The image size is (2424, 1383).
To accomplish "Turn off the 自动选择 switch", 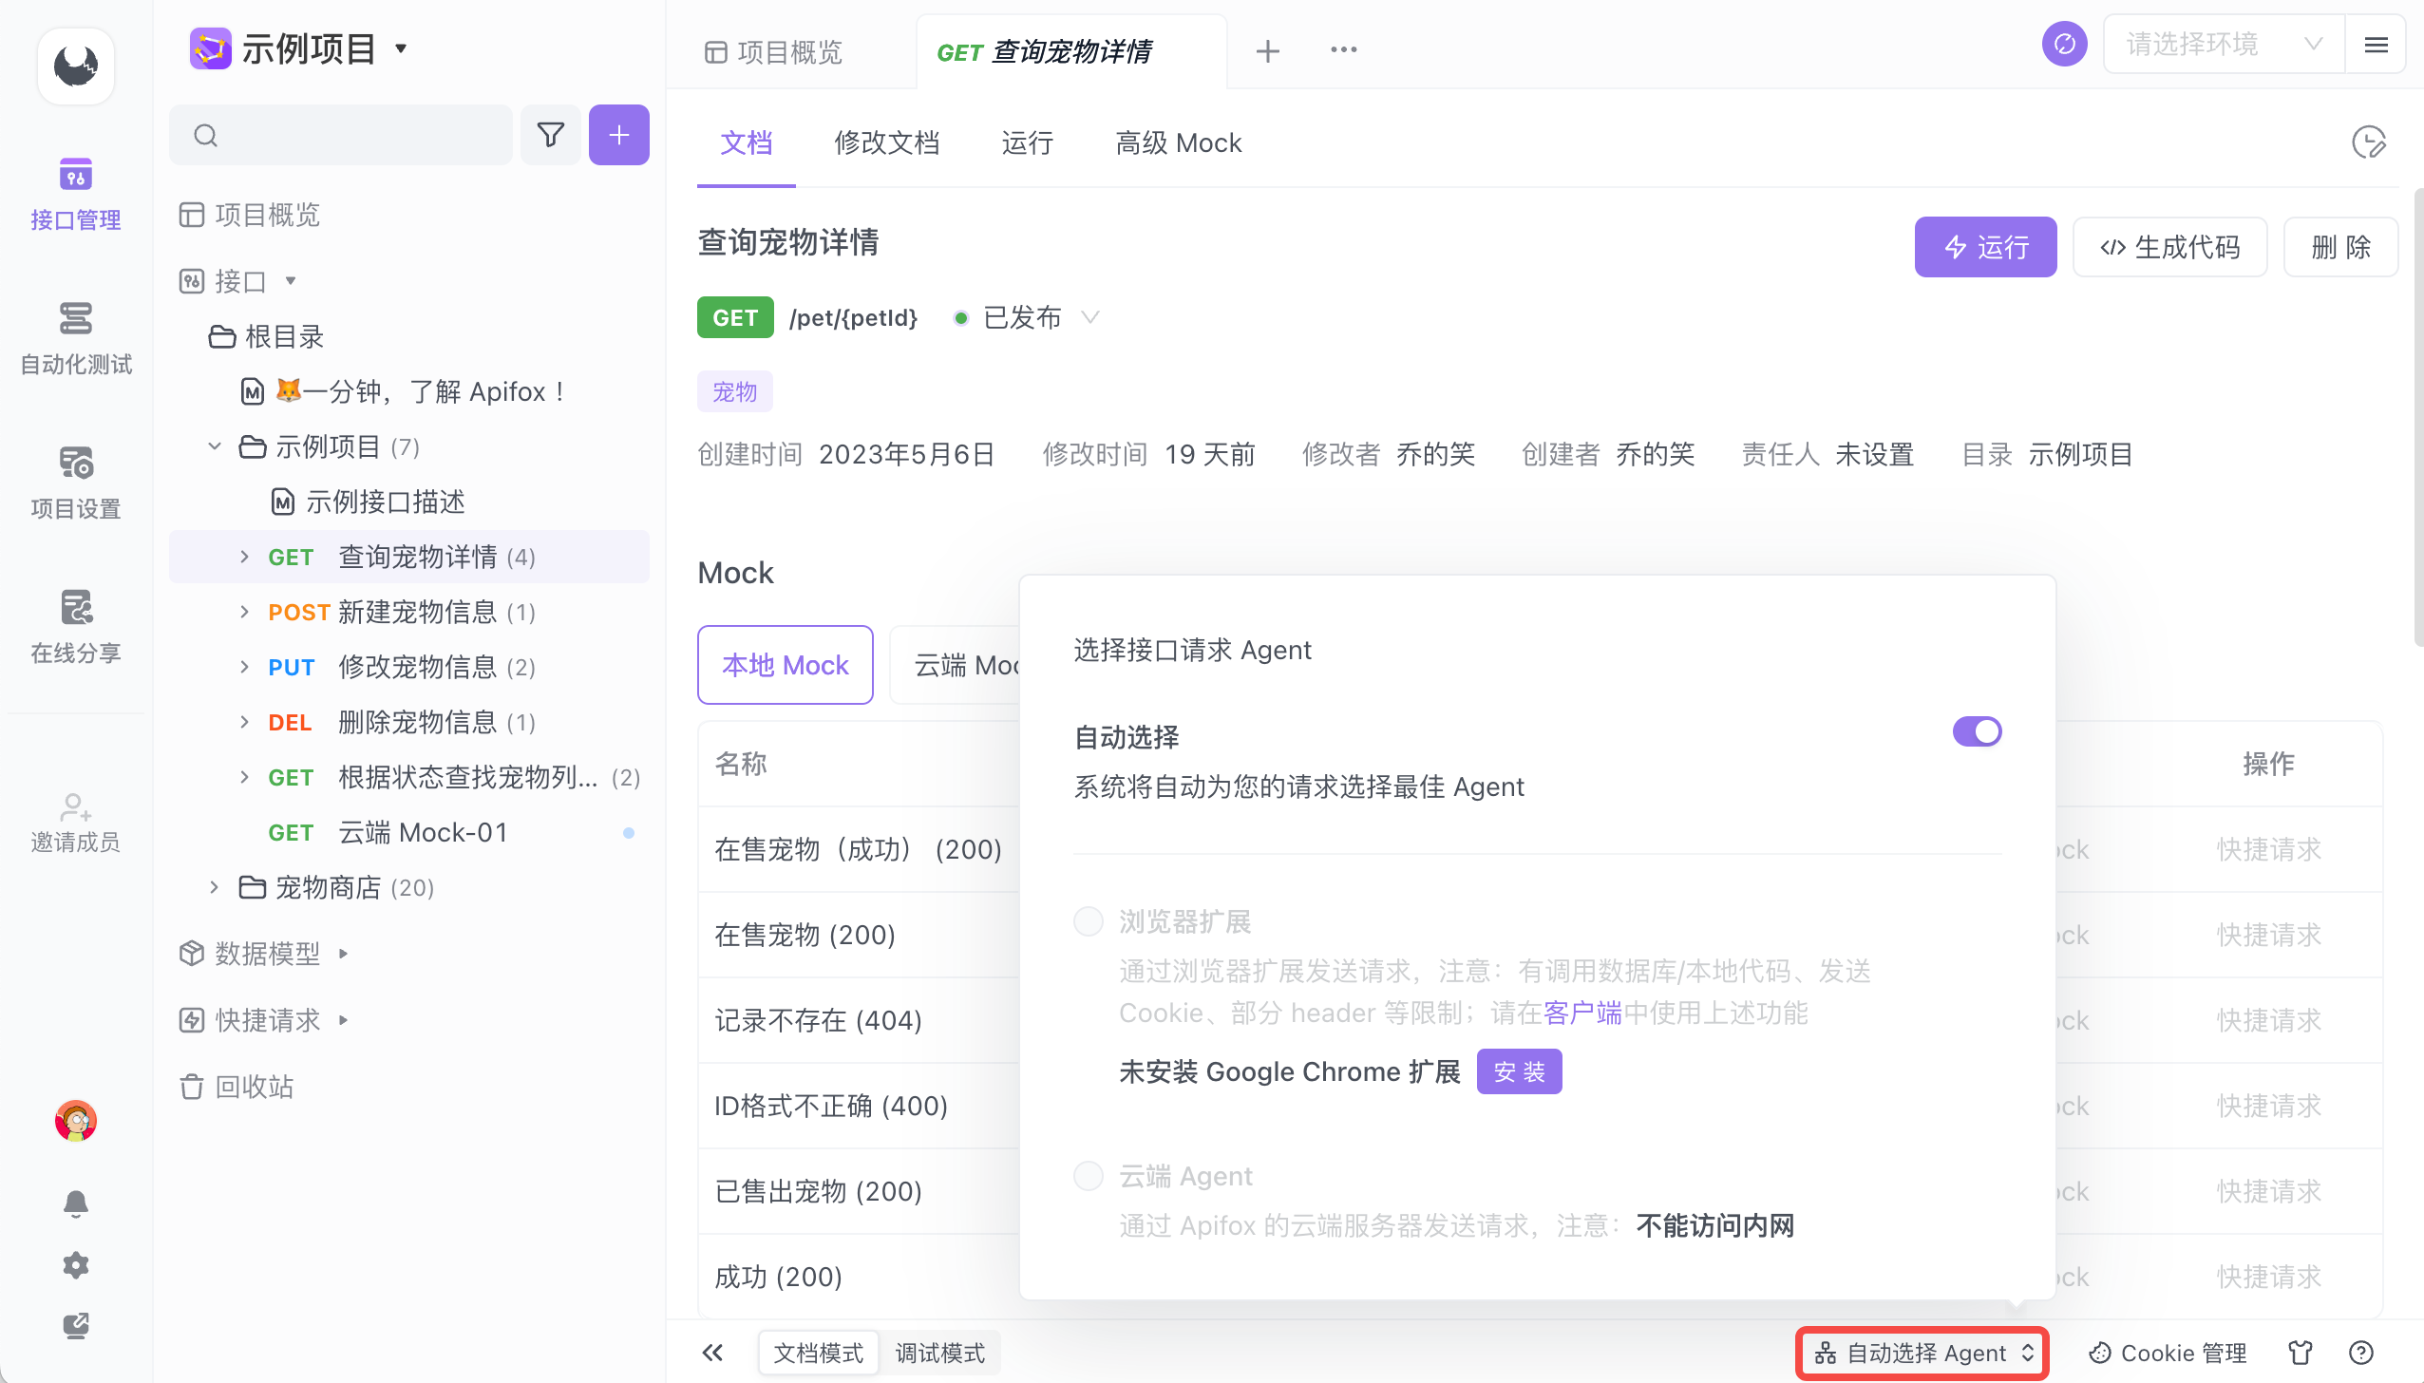I will [x=1977, y=731].
